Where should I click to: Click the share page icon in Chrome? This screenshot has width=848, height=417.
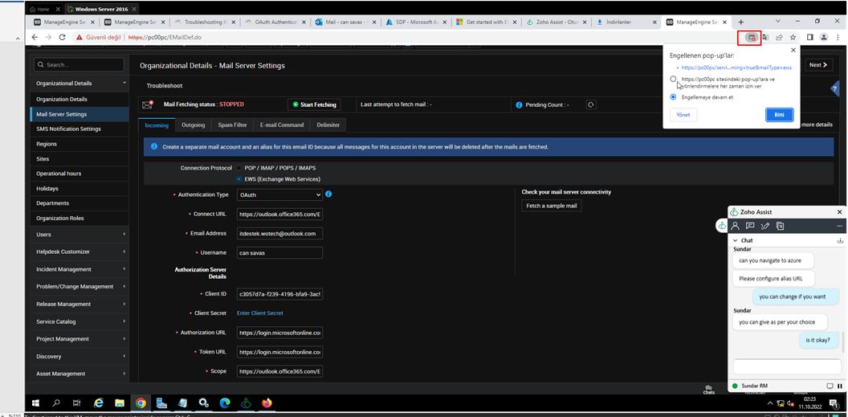(779, 37)
